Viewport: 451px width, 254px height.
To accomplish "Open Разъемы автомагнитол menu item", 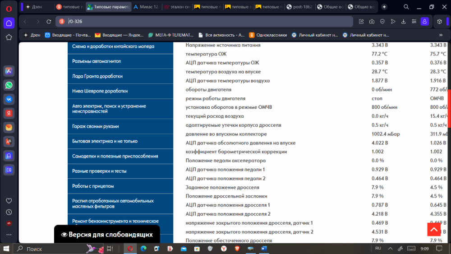I will tap(120, 61).
